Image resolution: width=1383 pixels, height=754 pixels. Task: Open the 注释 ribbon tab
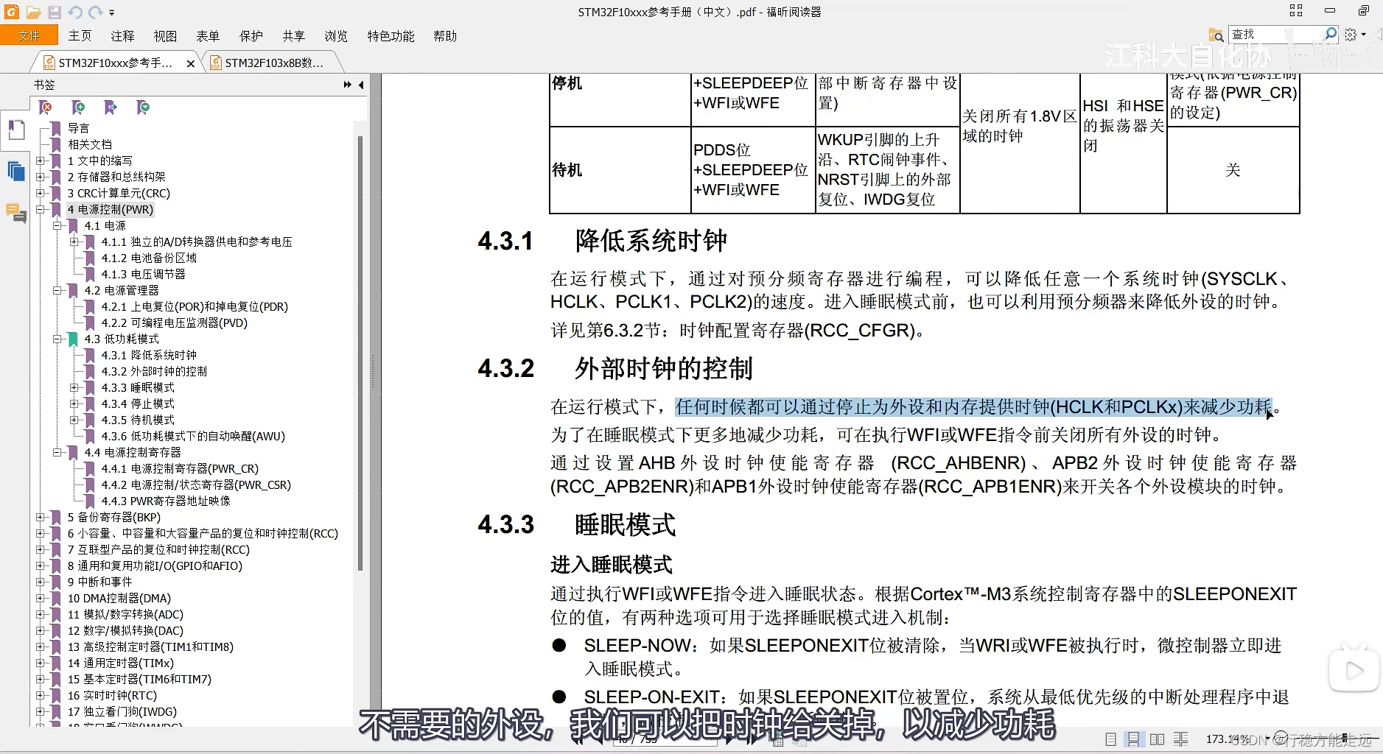tap(122, 36)
